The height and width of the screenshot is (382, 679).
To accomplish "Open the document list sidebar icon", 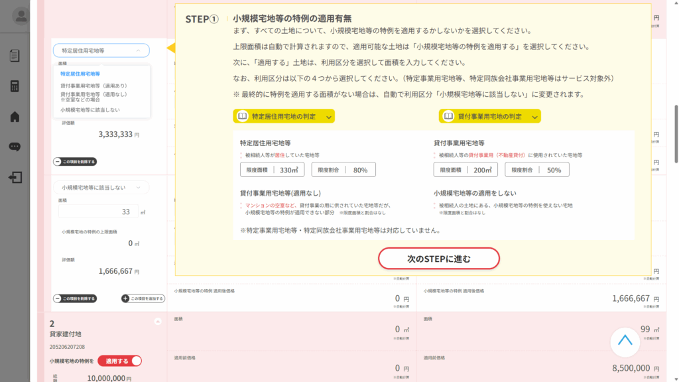I will pyautogui.click(x=15, y=56).
